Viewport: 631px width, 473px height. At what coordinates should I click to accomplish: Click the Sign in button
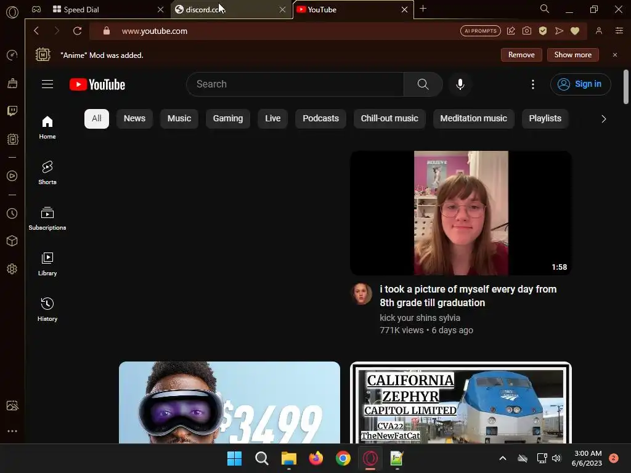click(580, 84)
